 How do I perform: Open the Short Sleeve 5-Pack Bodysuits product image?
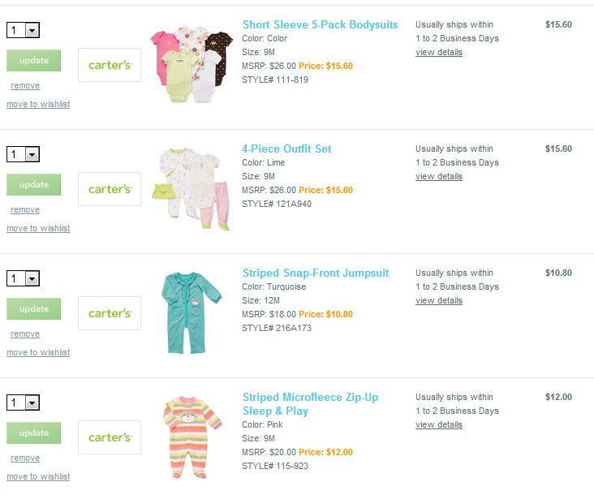[192, 65]
